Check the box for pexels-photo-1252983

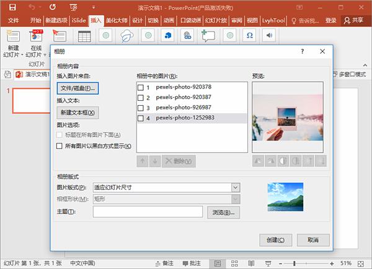pyautogui.click(x=141, y=118)
